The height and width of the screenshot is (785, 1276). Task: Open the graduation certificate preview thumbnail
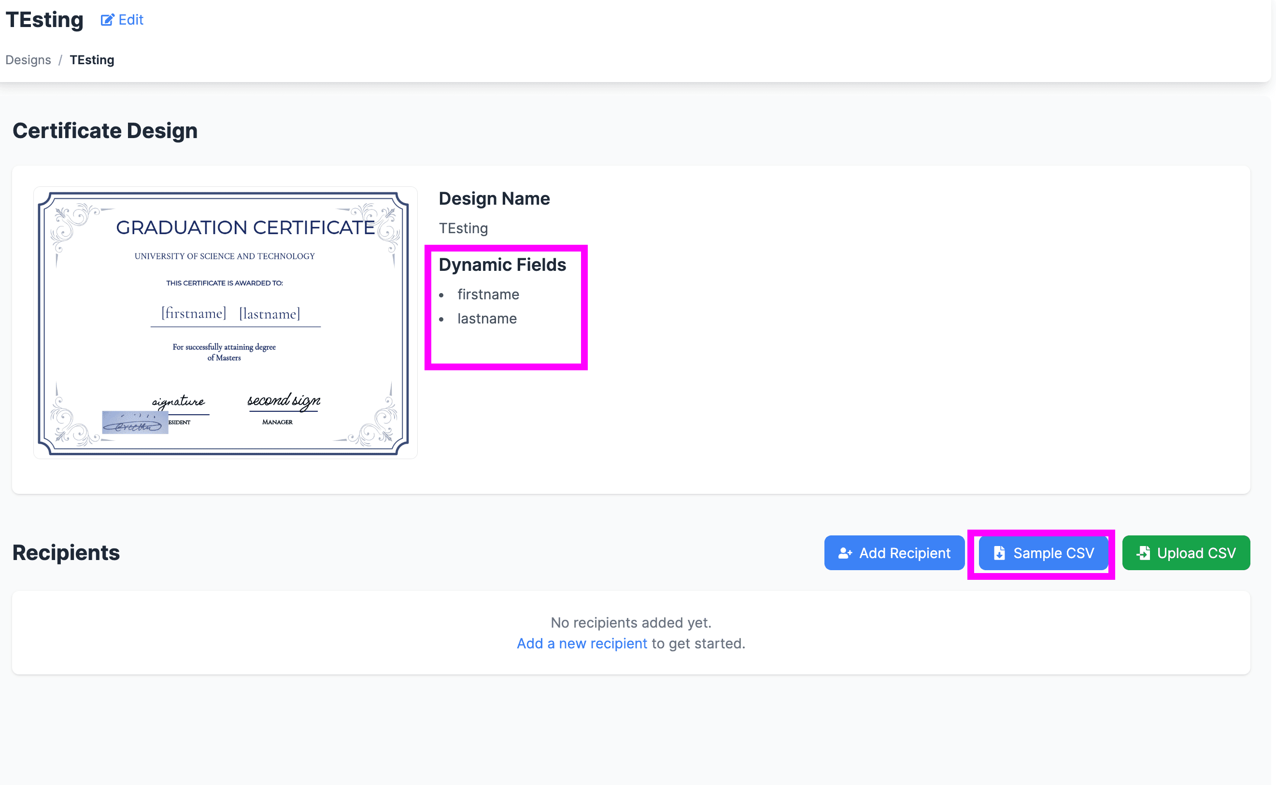point(225,323)
